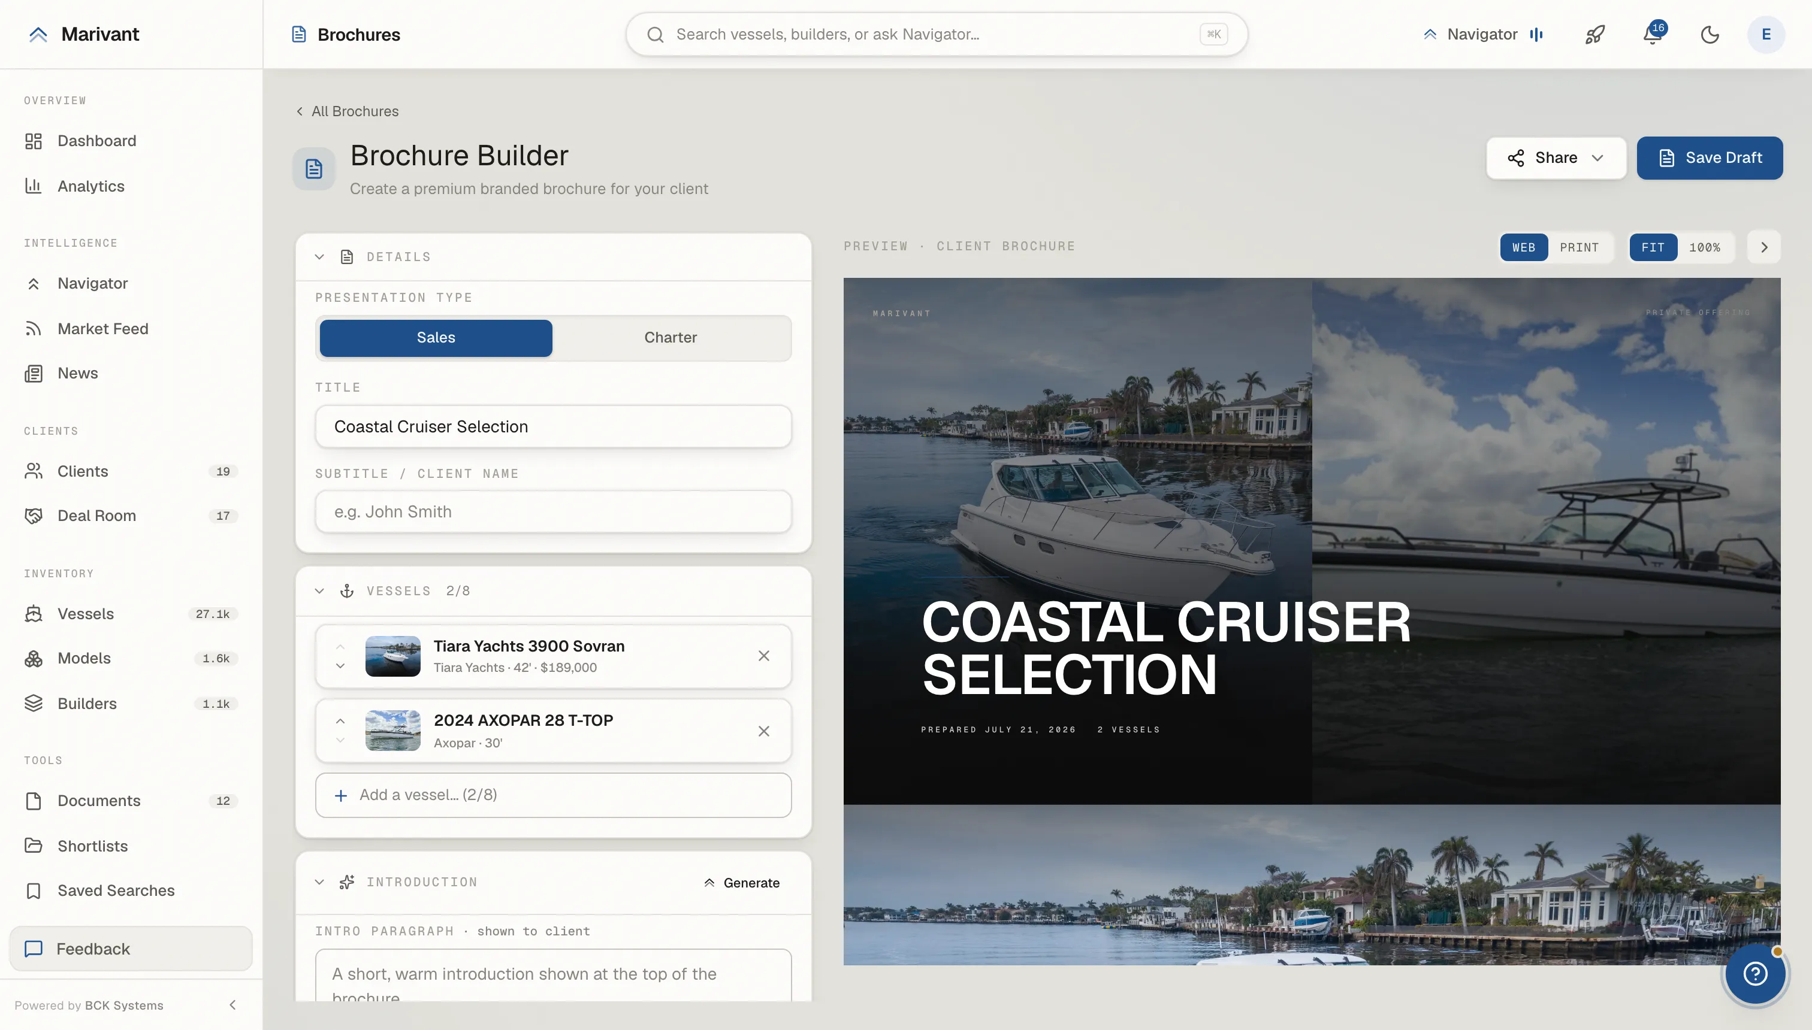The image size is (1812, 1030).
Task: Collapse the Vessels section
Action: point(319,590)
